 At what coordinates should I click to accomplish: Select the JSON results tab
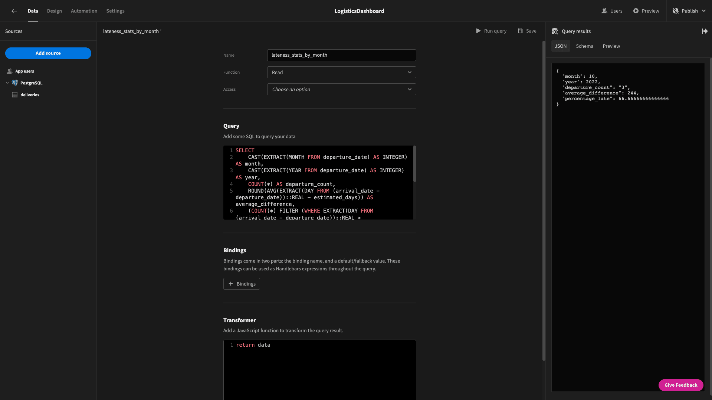[561, 46]
